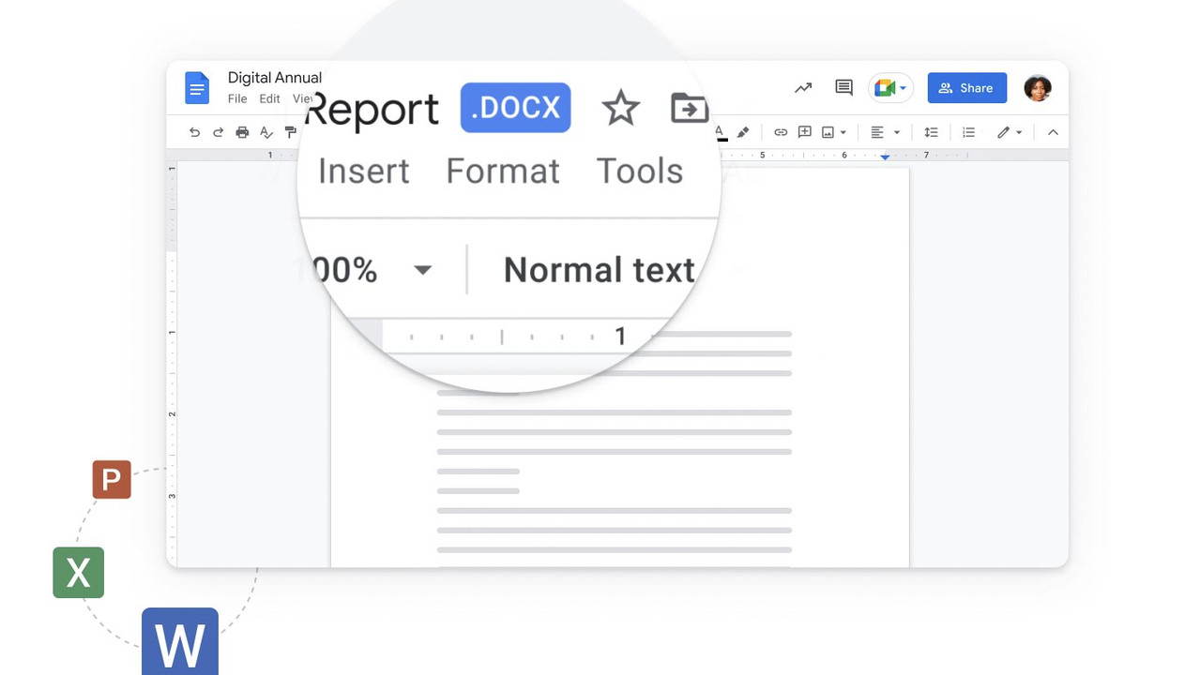The height and width of the screenshot is (675, 1200).
Task: Click the text color A swatch
Action: click(721, 133)
